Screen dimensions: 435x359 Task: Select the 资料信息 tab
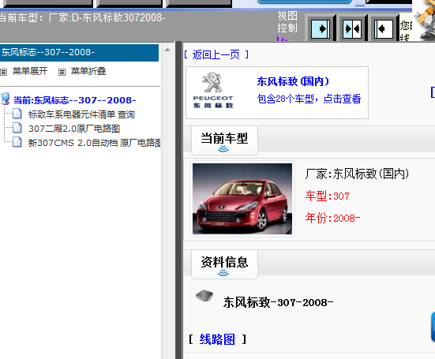pyautogui.click(x=224, y=264)
